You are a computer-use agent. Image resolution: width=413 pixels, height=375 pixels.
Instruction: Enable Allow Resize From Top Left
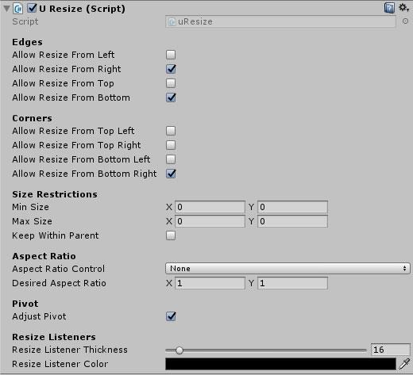pyautogui.click(x=171, y=131)
